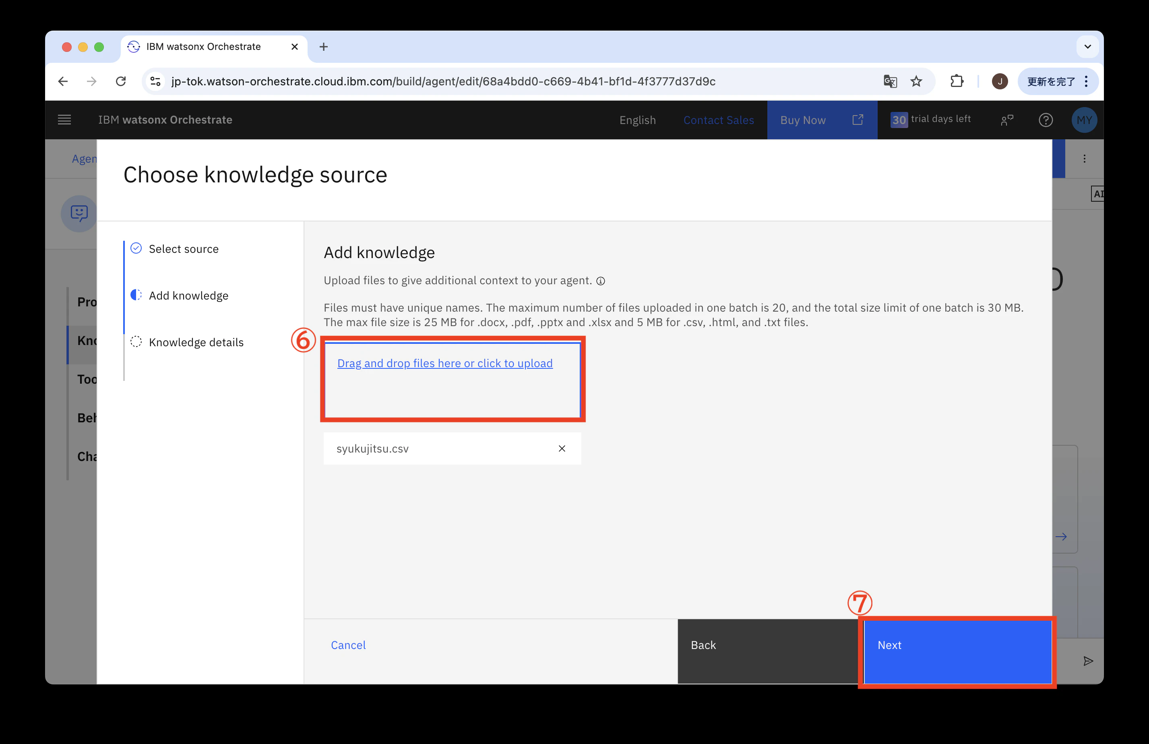
Task: Click the help question mark icon
Action: 1046,120
